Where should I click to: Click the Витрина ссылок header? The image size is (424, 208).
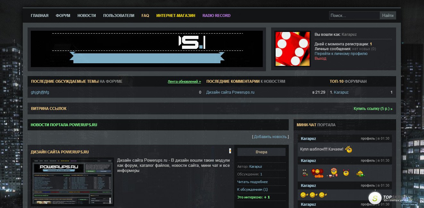49,109
